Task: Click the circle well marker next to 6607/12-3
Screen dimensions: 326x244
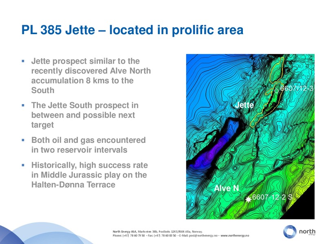Action: pyautogui.click(x=276, y=90)
